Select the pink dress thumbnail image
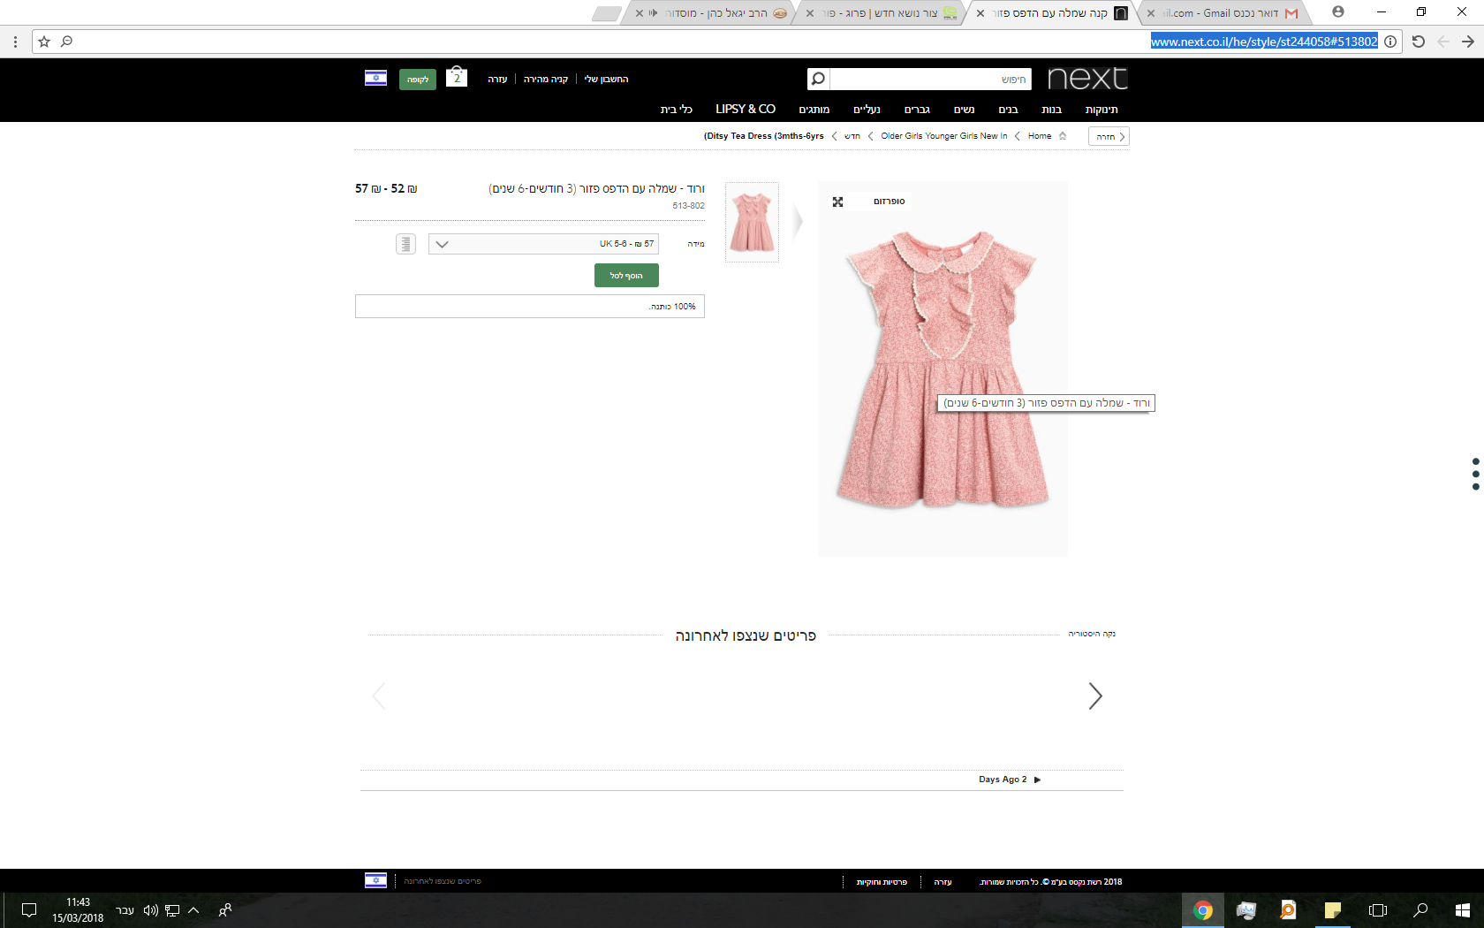Screen dimensions: 1484x928 point(752,222)
